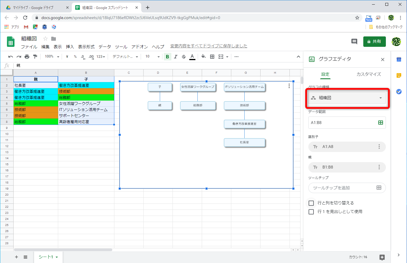Enable the 行と列を切り替える checkbox

[x=311, y=203]
